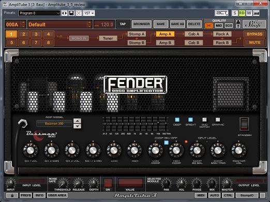
Task: Click the Fender Bass Amplification logo
Action: (136, 85)
